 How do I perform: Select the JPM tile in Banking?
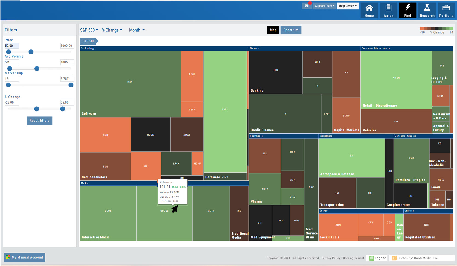coord(276,72)
